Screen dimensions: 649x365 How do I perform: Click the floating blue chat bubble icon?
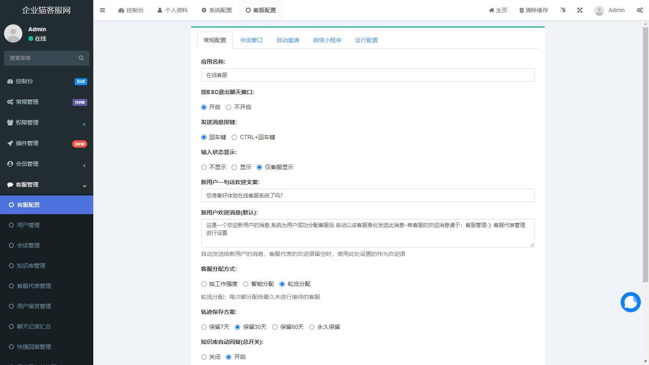coord(630,302)
